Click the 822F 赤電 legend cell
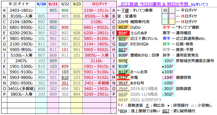The width and height of the screenshot is (217, 115). 123,77
